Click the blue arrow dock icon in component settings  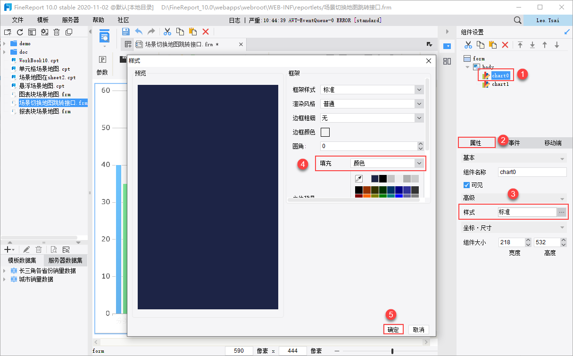coord(567,32)
